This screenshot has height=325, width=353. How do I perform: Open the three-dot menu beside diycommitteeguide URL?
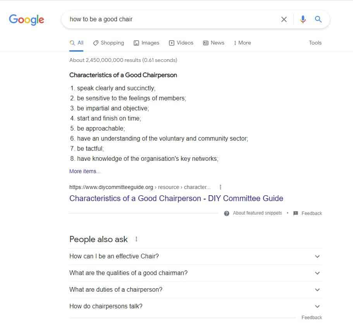pos(220,187)
